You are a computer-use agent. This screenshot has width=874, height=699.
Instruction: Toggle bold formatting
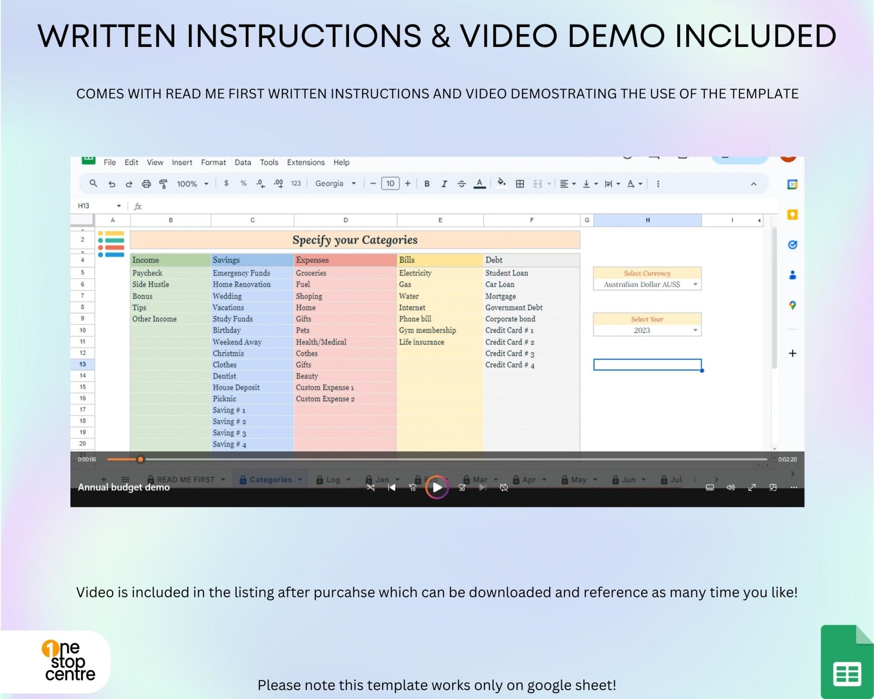(427, 183)
